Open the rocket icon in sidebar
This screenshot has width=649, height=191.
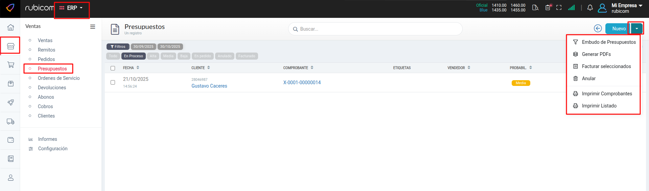coord(11,102)
